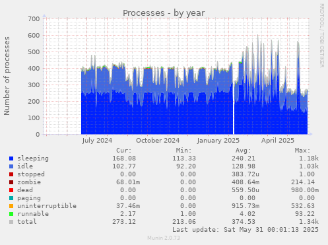Screen dimensions: 328x245
Task: Click uninterruptible average value 915.73m
Action: 246,206
